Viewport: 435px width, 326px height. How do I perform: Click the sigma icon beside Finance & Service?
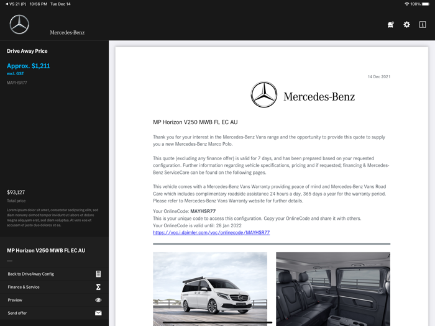[98, 287]
